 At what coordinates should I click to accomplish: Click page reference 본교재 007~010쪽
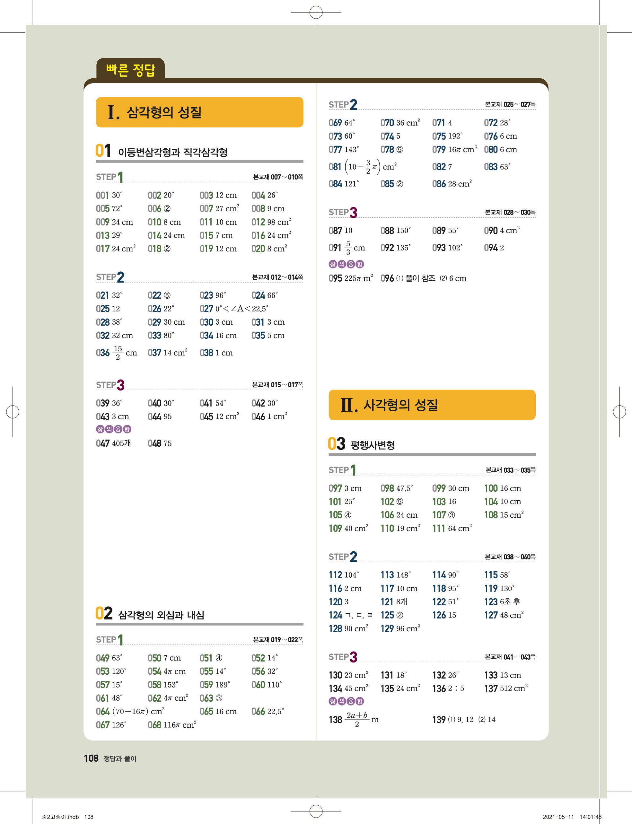point(278,177)
